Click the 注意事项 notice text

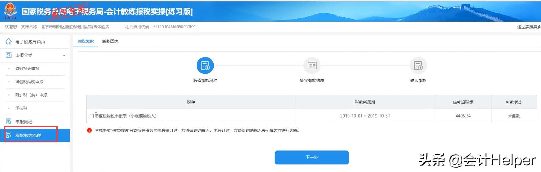coord(197,130)
